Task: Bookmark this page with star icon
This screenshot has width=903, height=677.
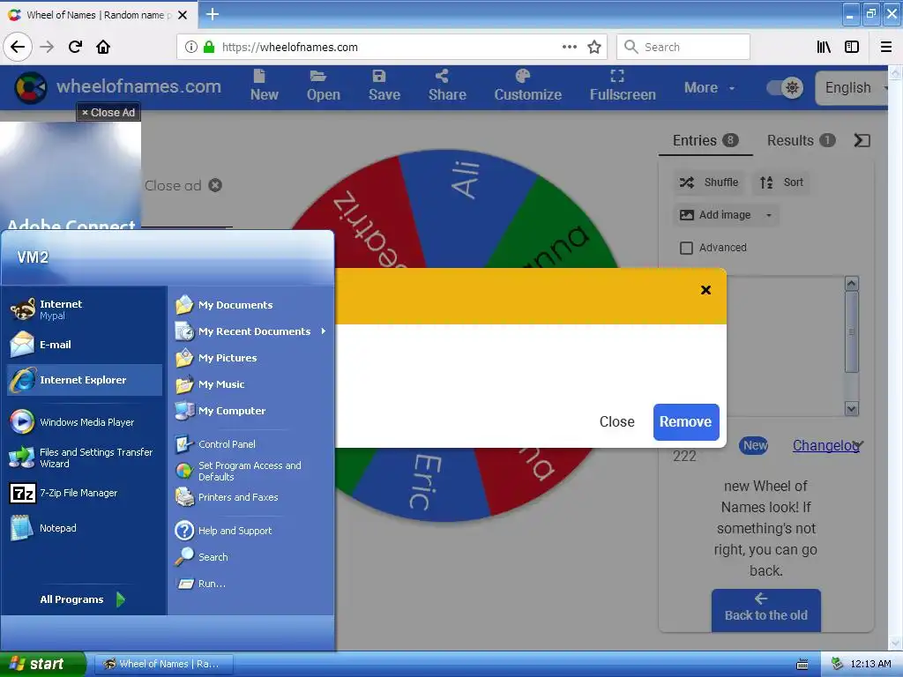Action: 594,47
